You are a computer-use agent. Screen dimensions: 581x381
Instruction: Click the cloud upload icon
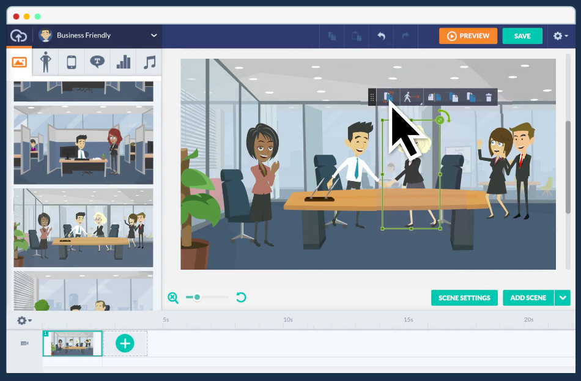pos(18,36)
